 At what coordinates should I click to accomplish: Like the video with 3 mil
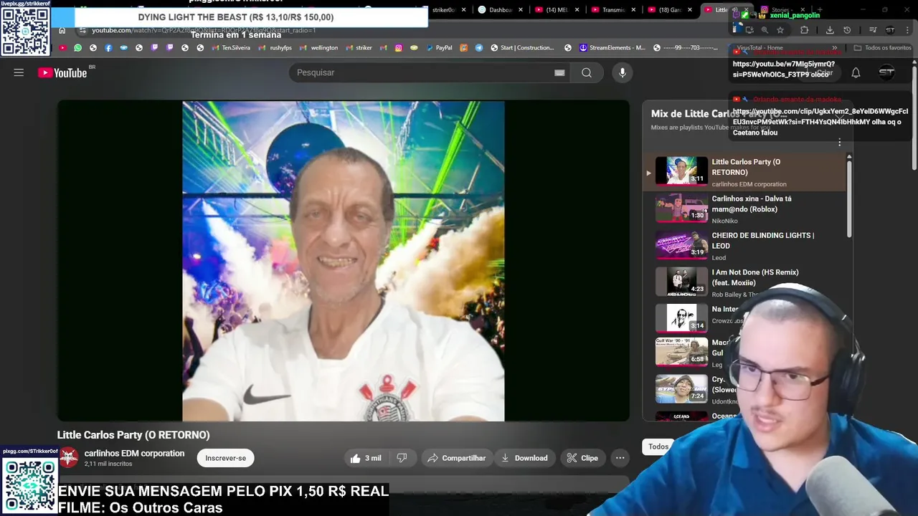(366, 458)
